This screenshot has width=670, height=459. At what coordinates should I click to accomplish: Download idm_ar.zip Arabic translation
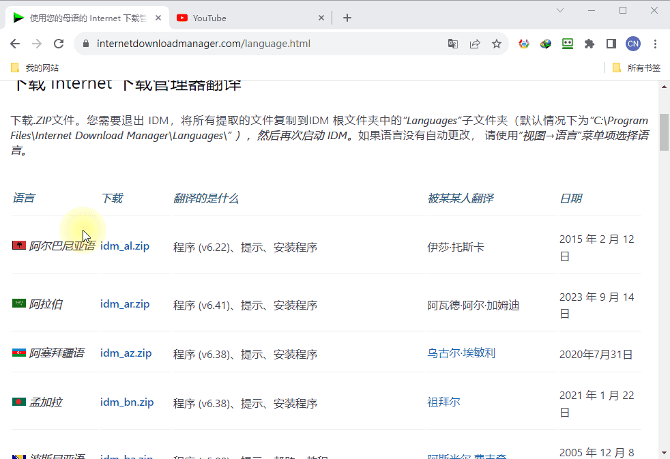pos(125,304)
